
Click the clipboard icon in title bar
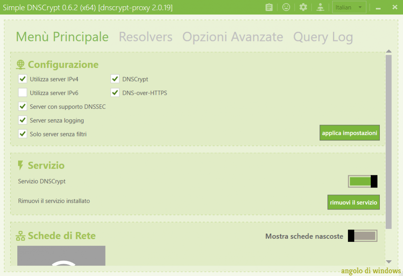[x=269, y=7]
